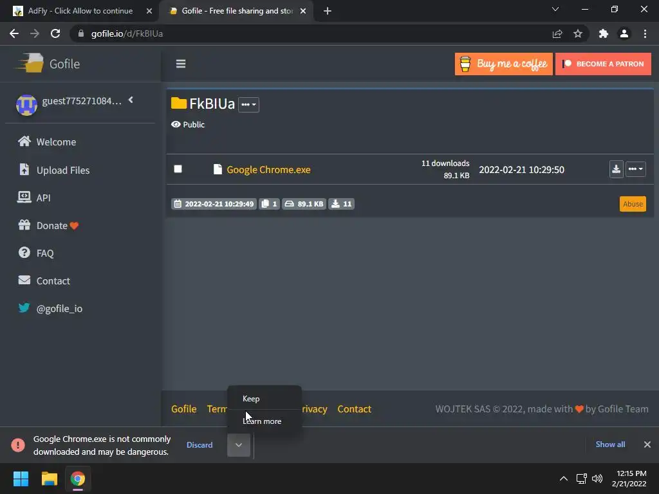
Task: Click the Become a Patron button
Action: tap(603, 64)
